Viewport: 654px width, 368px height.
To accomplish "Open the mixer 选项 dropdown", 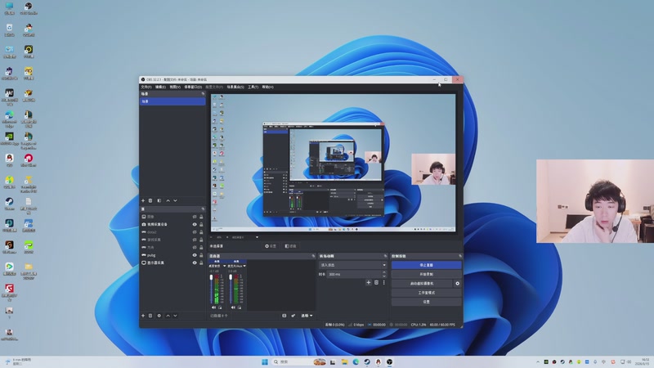I will click(307, 316).
